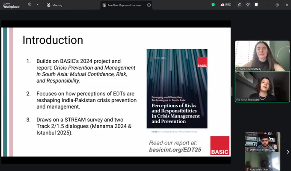Click "Read our report at:" text

(x=173, y=143)
